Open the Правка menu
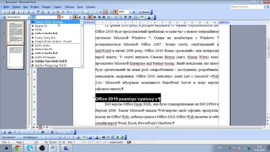Screen dimensions: 270x152 (x=16, y=7)
